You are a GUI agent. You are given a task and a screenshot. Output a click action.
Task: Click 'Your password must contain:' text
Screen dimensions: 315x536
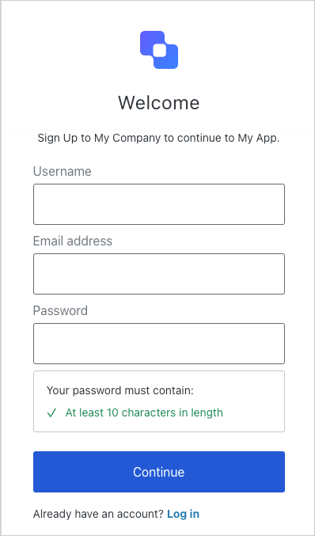(120, 390)
